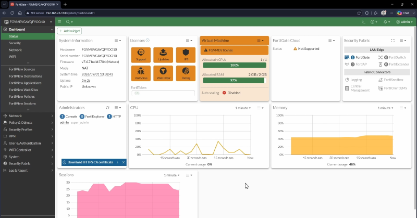Expand Security Profiles in sidebar
417x218 pixels.
[28, 130]
